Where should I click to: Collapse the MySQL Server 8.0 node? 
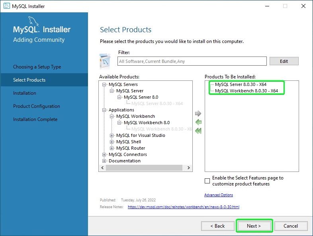pos(119,98)
